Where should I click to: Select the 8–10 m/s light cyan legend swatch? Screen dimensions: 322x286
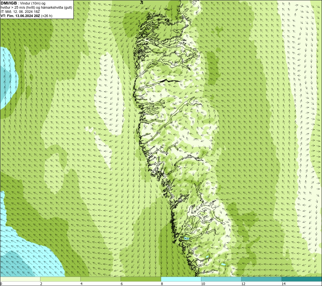[x=181, y=279]
